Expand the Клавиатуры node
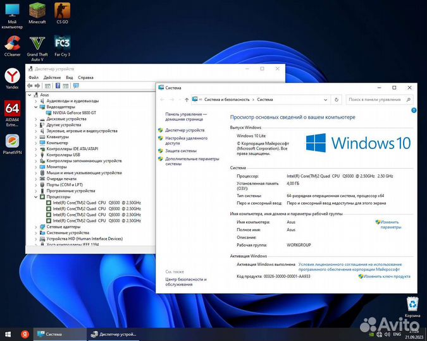 pos(35,137)
